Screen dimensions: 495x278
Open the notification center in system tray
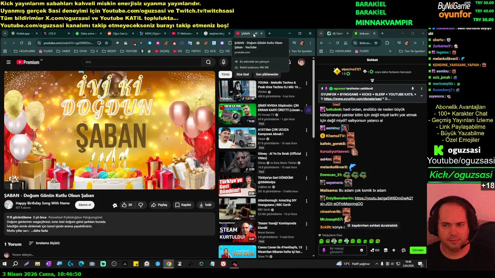click(x=420, y=264)
